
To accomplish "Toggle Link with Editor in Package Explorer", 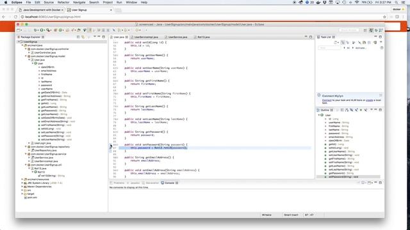I will pos(83,37).
